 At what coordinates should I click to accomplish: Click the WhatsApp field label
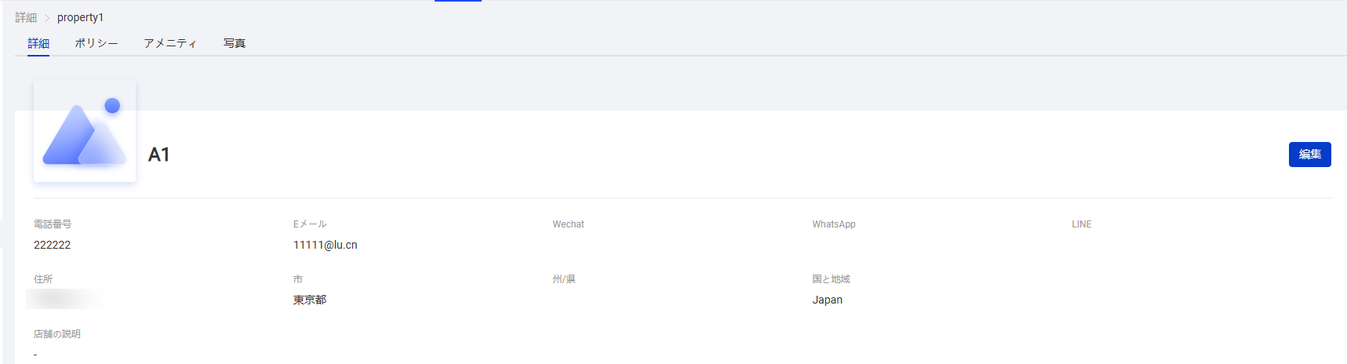tap(833, 224)
